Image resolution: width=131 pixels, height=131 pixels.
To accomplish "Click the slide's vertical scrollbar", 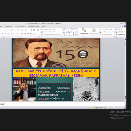I will point(125,70).
